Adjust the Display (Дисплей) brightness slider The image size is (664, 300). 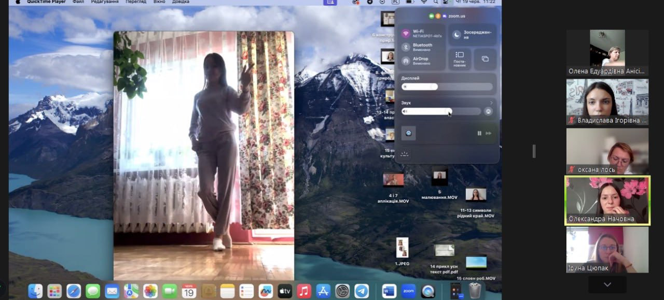pos(447,87)
